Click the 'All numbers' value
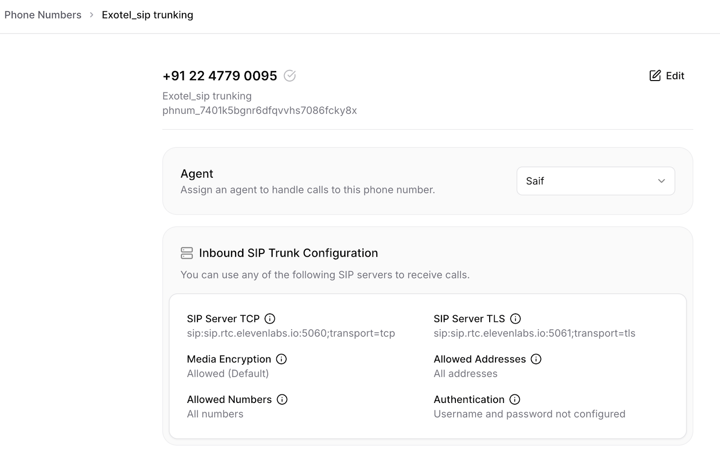The width and height of the screenshot is (720, 465). coord(215,414)
